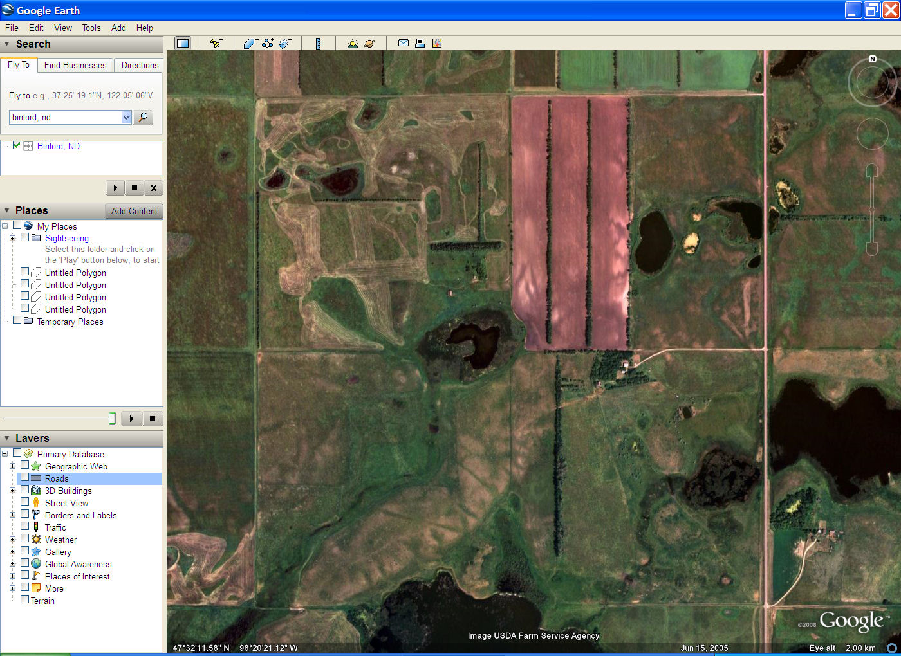Open the Edit menu
Image resolution: width=901 pixels, height=656 pixels.
[36, 28]
